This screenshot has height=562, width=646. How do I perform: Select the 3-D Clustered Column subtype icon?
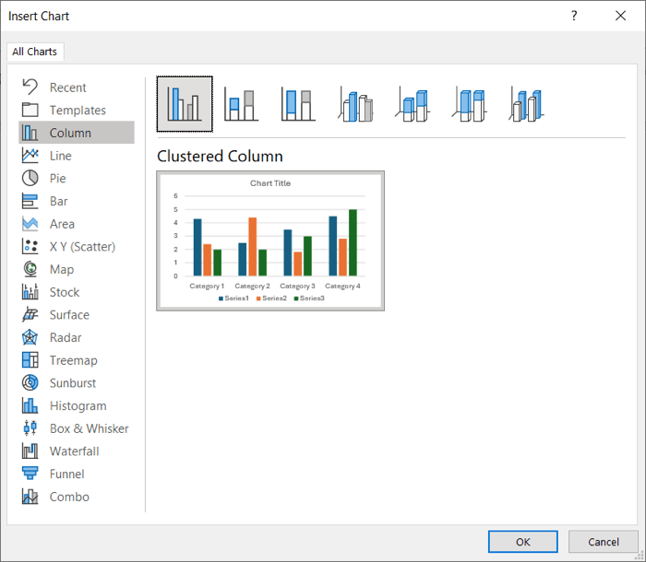355,104
